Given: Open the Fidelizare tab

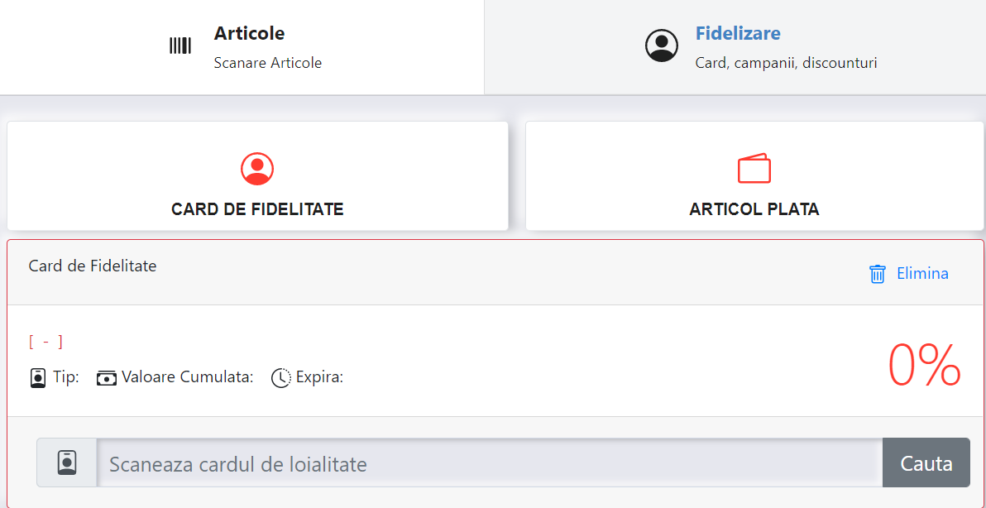Looking at the screenshot, I should (x=735, y=47).
